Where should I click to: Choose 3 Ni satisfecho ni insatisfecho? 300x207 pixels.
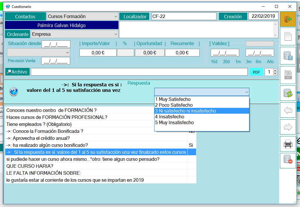click(x=202, y=111)
